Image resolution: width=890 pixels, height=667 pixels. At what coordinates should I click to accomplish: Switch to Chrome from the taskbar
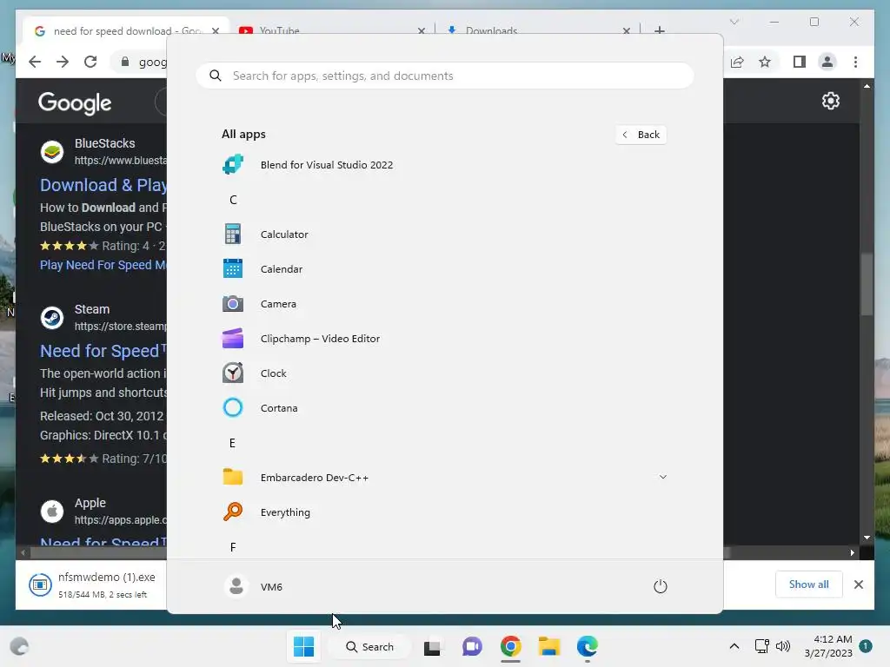point(510,646)
